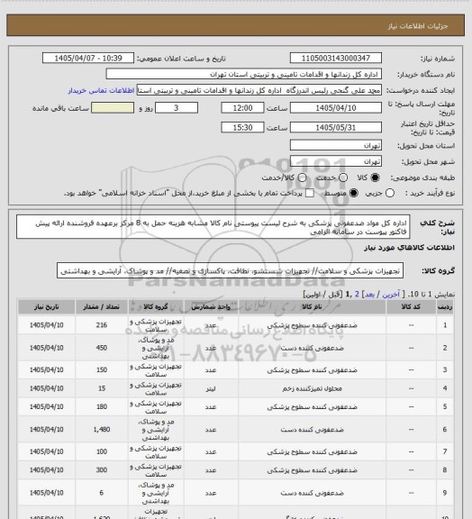Viewport: 472px width, 519px height.
Task: Click the آخرین pagination link
Action: coord(391,295)
